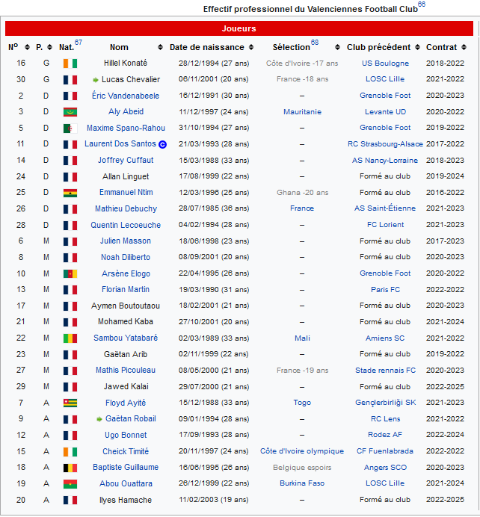This screenshot has height=517, width=480.
Task: Click Ivory Coast flag in Hillel Konaté row
Action: pos(70,64)
